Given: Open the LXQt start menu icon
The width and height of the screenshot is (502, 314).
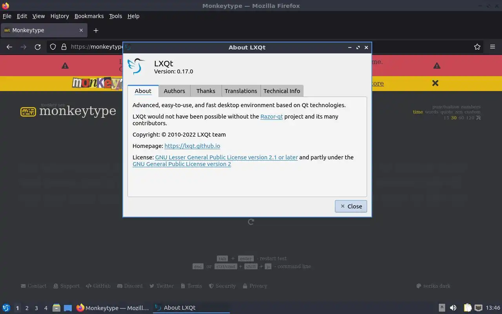Looking at the screenshot, I should coord(6,308).
